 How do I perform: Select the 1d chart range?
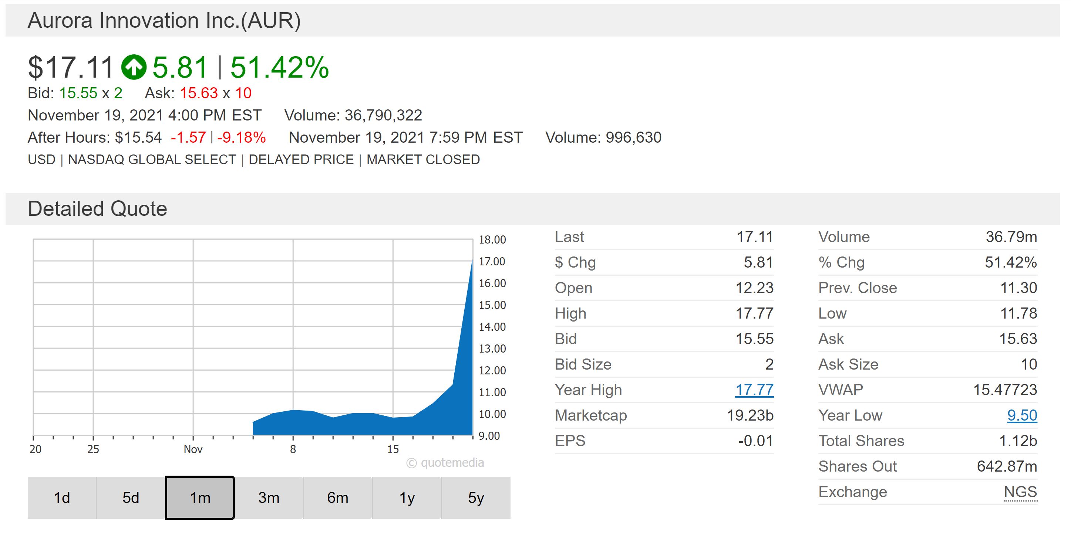[x=62, y=497]
